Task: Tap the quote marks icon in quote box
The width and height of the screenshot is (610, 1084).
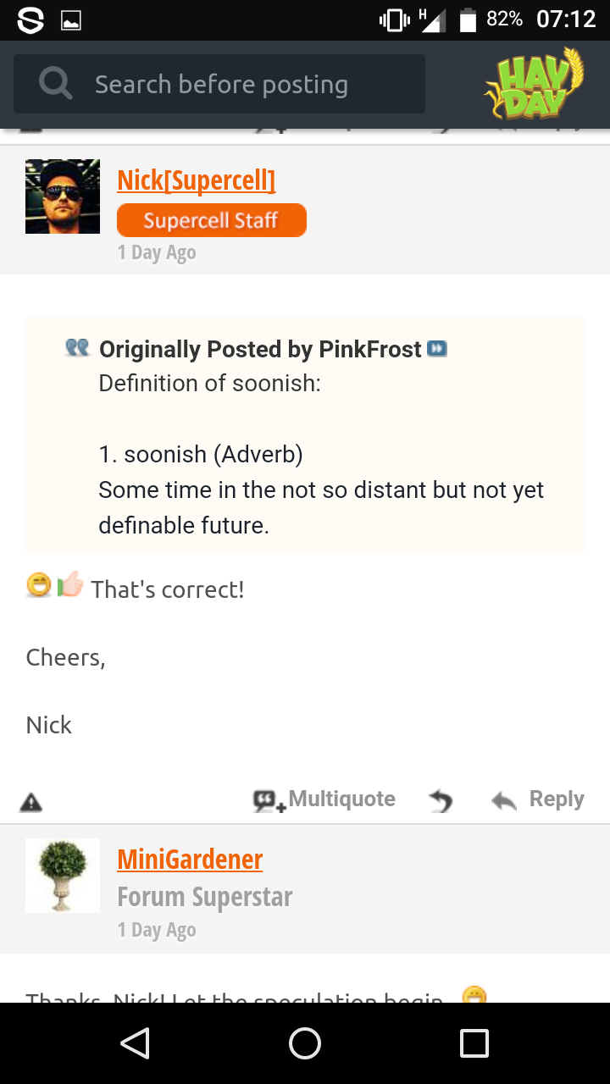Action: 77,348
